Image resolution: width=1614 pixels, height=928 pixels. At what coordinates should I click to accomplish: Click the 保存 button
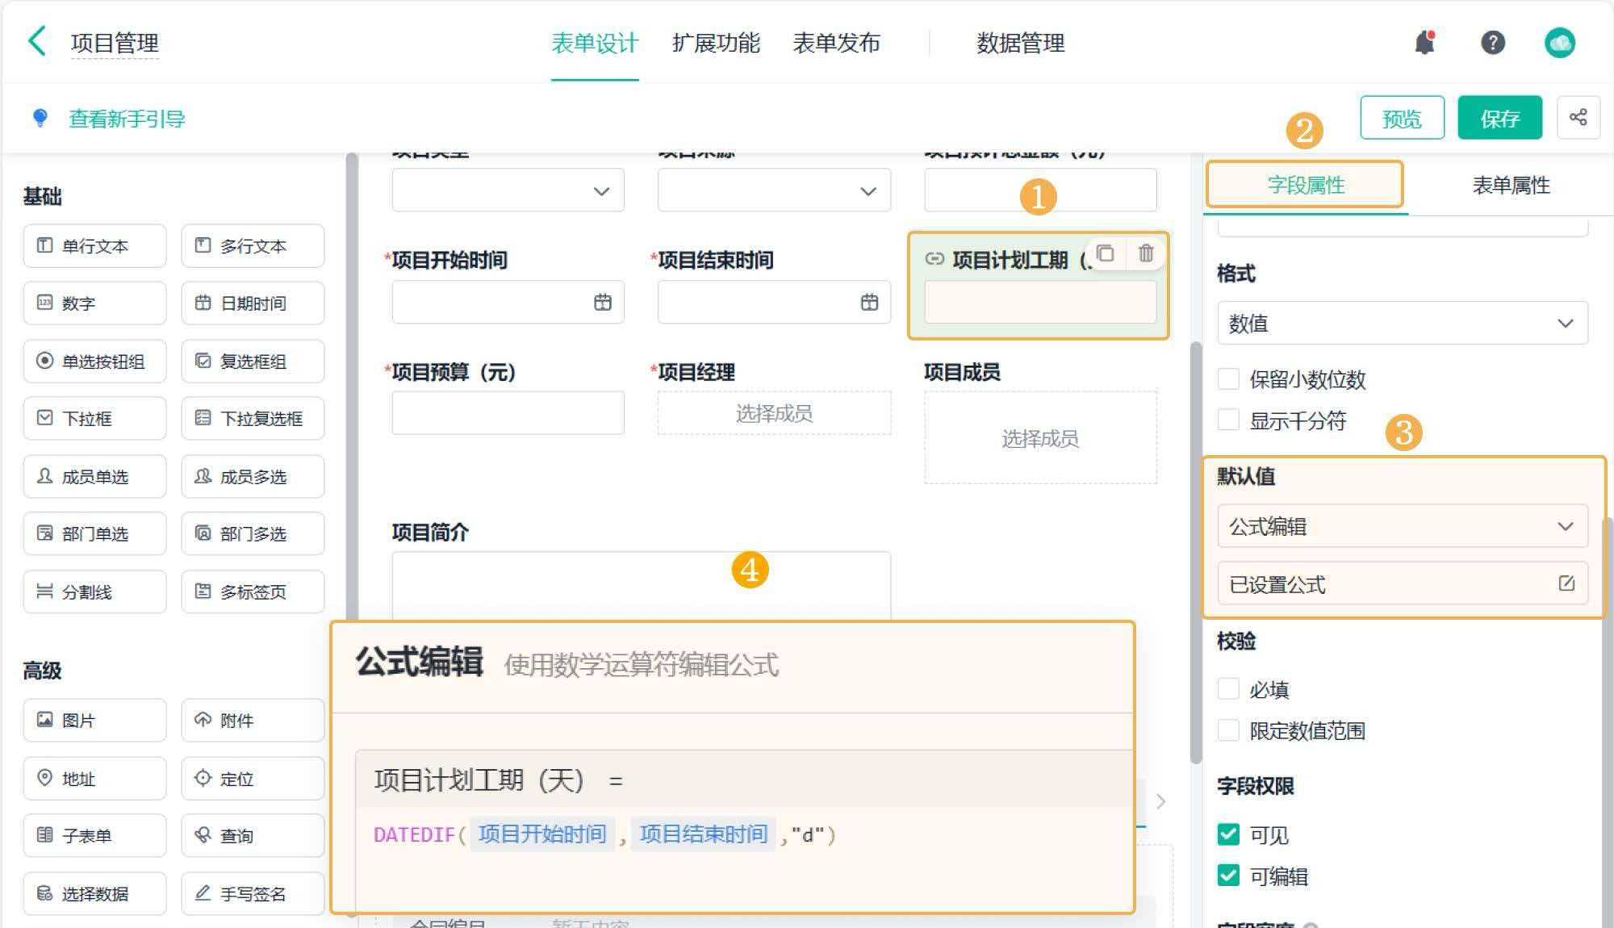(1499, 117)
